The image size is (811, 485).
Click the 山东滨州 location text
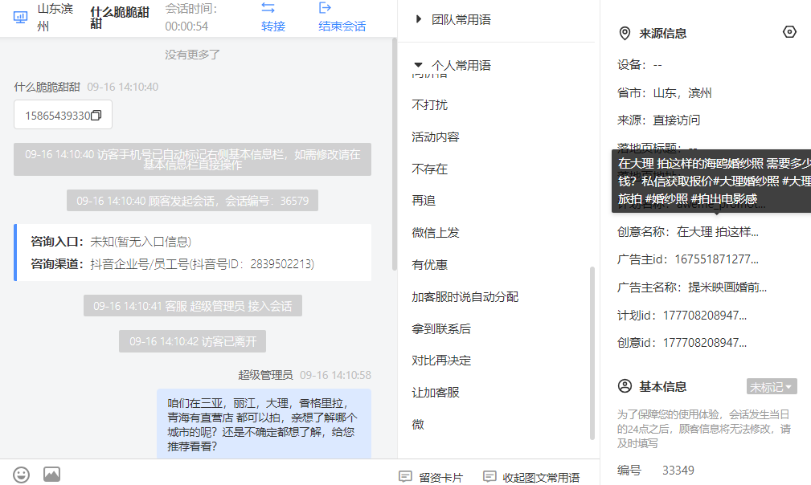55,18
